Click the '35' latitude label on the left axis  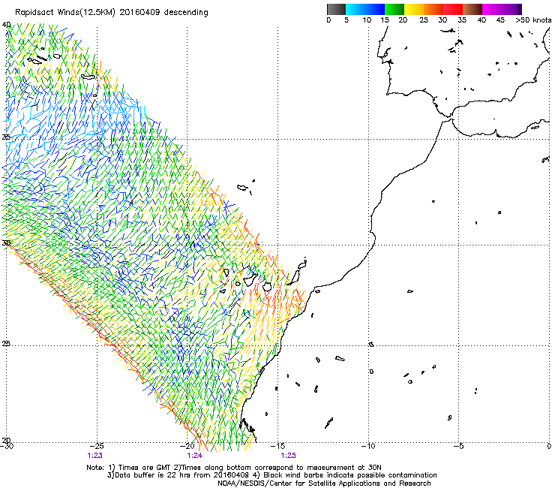(x=6, y=137)
